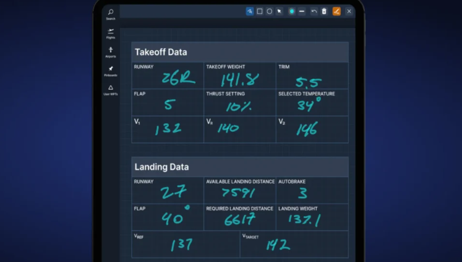The height and width of the screenshot is (262, 462).
Task: Open the cyan ink color picker
Action: 292,11
